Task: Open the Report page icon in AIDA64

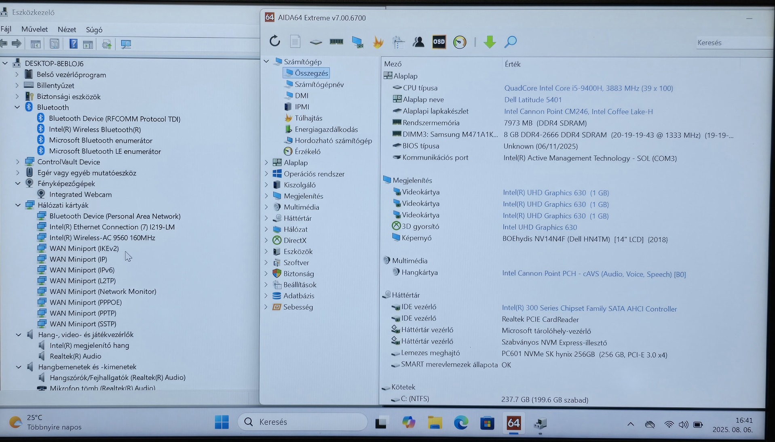Action: point(295,41)
